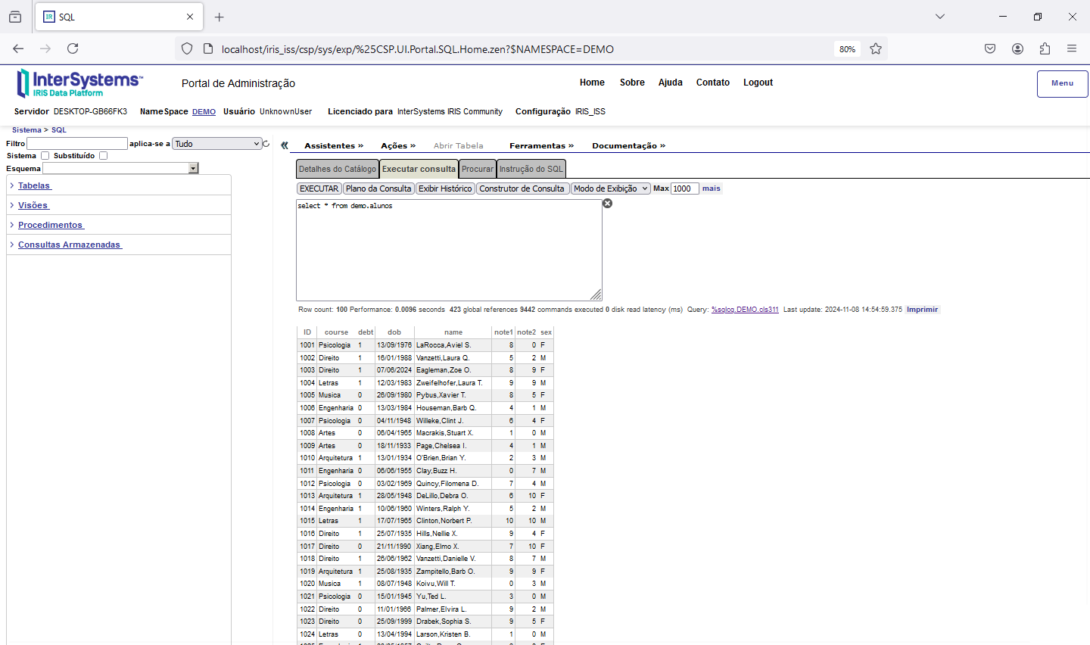Open the browser extensions puzzle icon
The image size is (1090, 645).
coord(1045,48)
